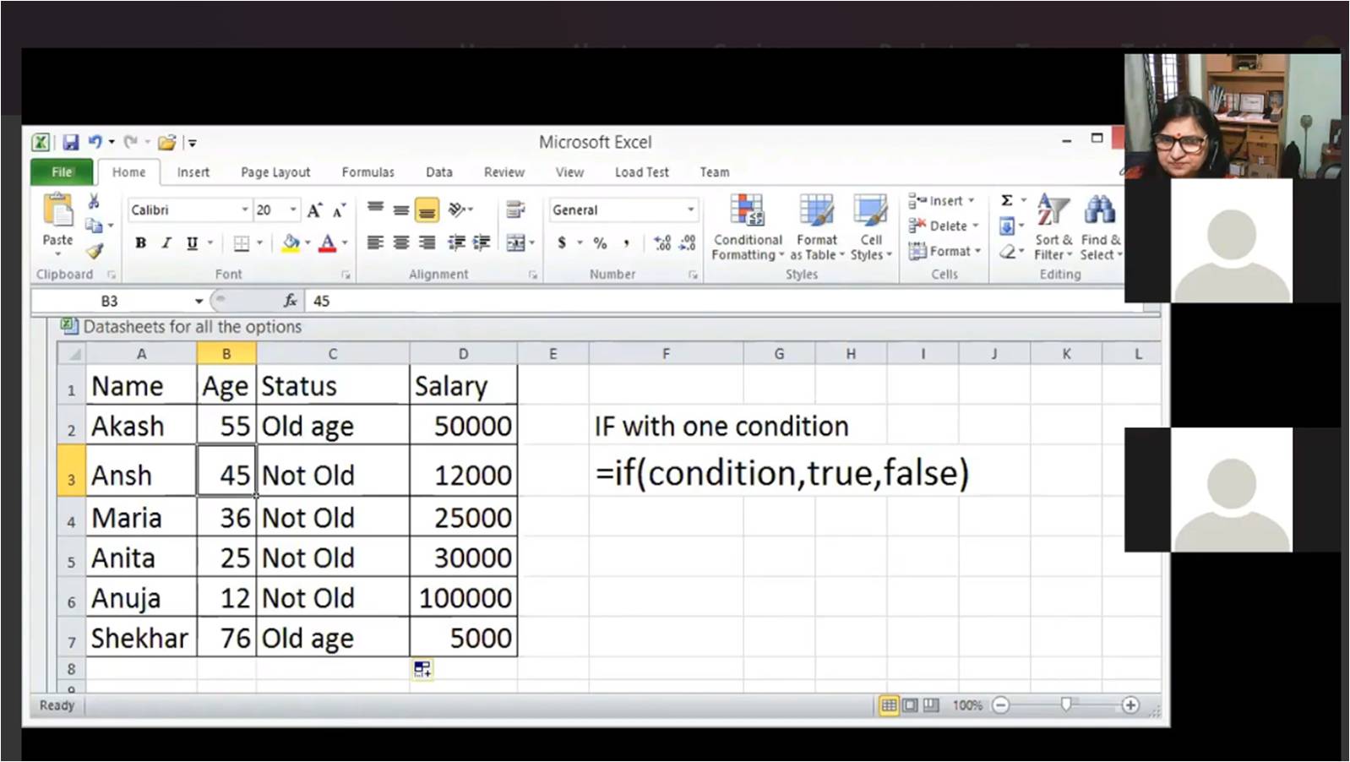The height and width of the screenshot is (762, 1350).
Task: Toggle Wrap Text
Action: (514, 209)
